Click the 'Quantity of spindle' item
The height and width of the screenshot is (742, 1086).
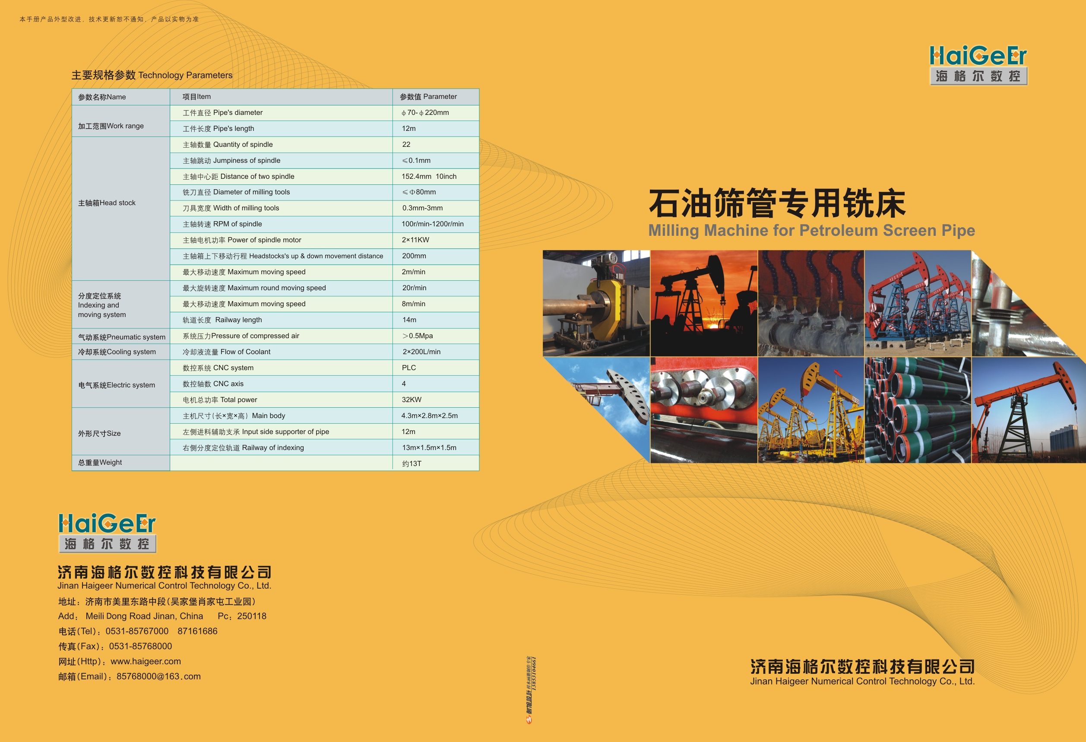pos(281,144)
